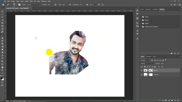Toggle lock transparent pixels
The height and width of the screenshot is (102, 182).
(145, 67)
